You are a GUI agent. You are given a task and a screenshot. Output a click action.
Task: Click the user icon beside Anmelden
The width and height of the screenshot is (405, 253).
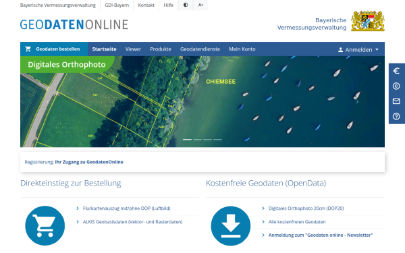340,49
